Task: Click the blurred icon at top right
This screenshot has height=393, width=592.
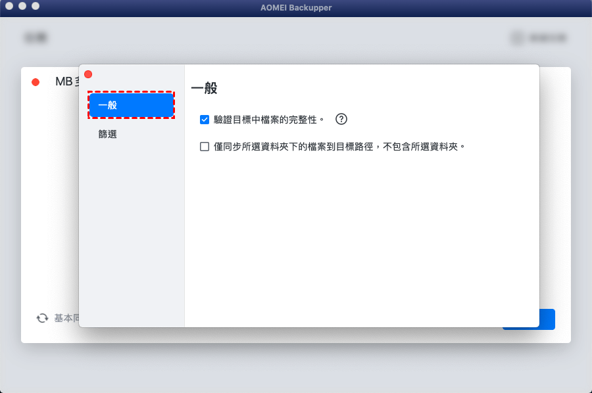Action: click(517, 37)
